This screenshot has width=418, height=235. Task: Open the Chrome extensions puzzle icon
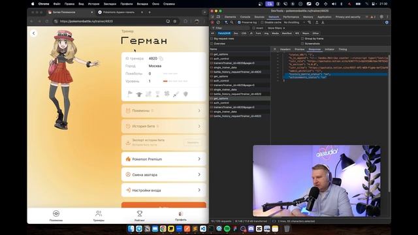[185, 22]
